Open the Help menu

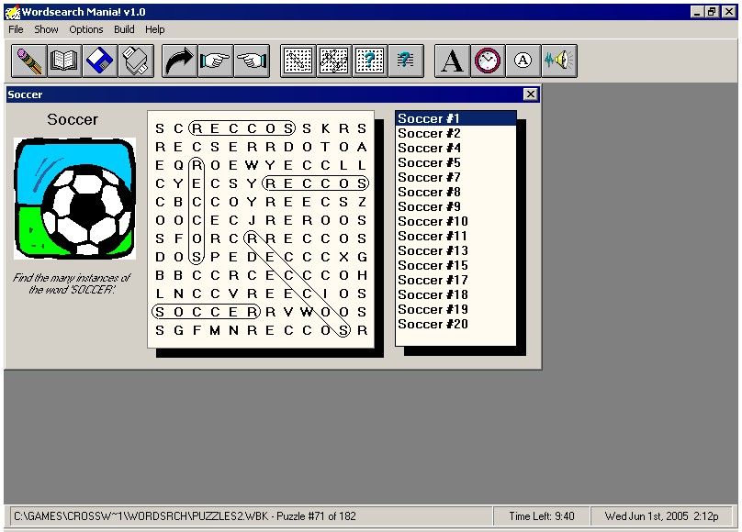(x=155, y=29)
